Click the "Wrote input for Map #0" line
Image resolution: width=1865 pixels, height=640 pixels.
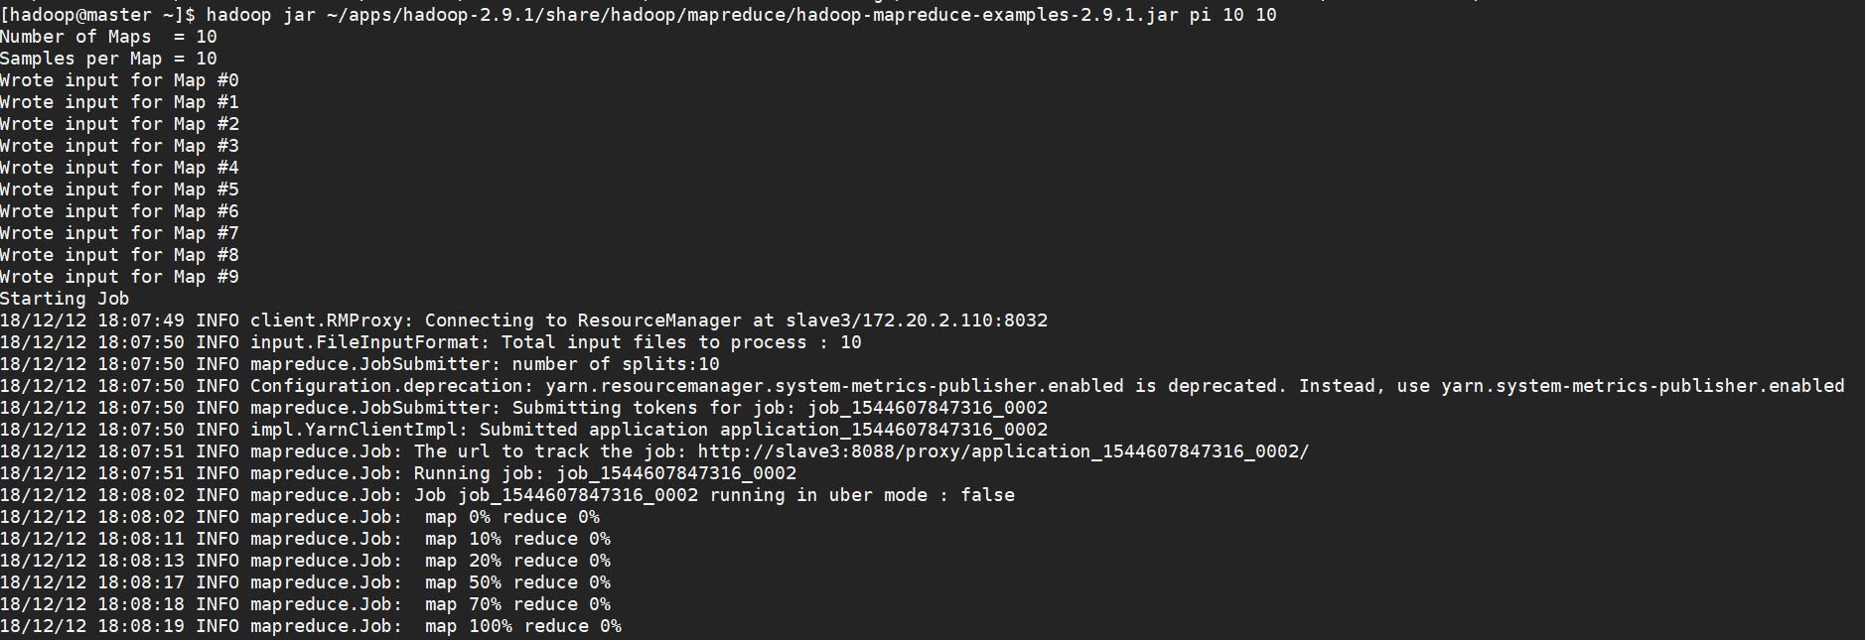pos(119,80)
